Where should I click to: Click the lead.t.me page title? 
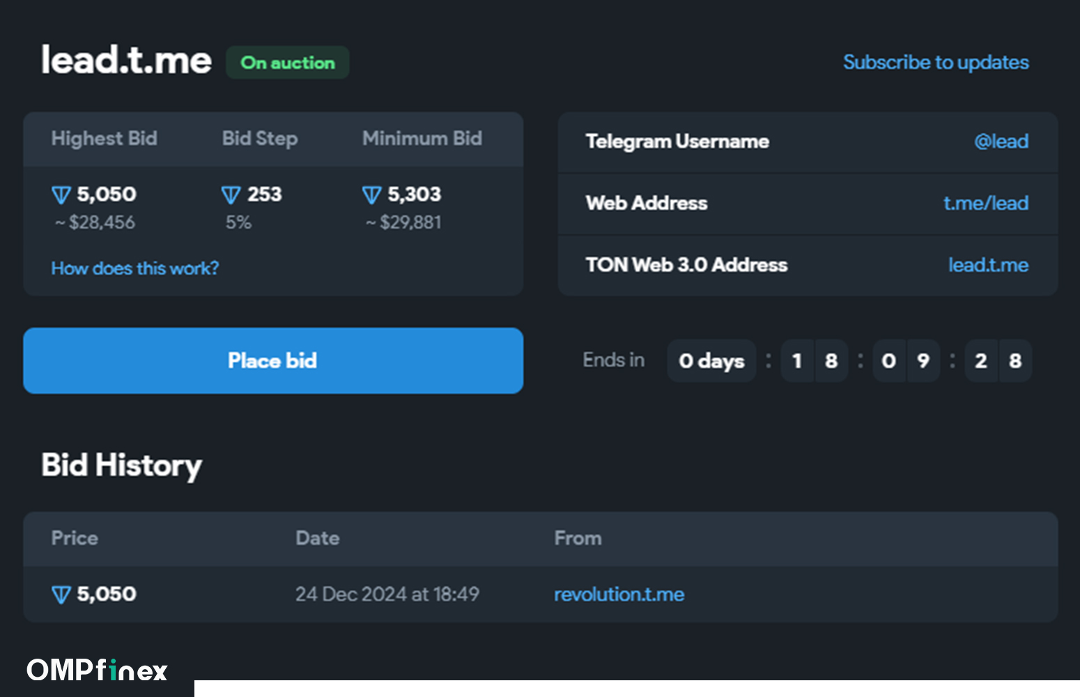coord(126,61)
